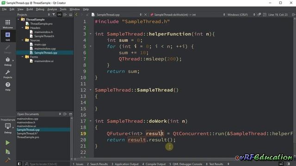Collapse the Headers folder

pos(23,28)
